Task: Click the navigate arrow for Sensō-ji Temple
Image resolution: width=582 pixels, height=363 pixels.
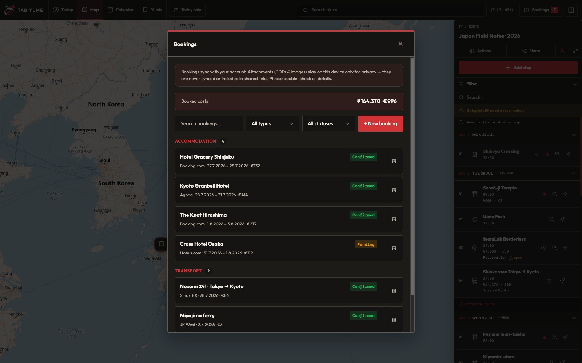Action: (x=565, y=194)
